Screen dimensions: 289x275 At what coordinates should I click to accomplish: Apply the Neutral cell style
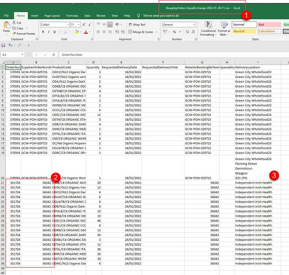[244, 31]
